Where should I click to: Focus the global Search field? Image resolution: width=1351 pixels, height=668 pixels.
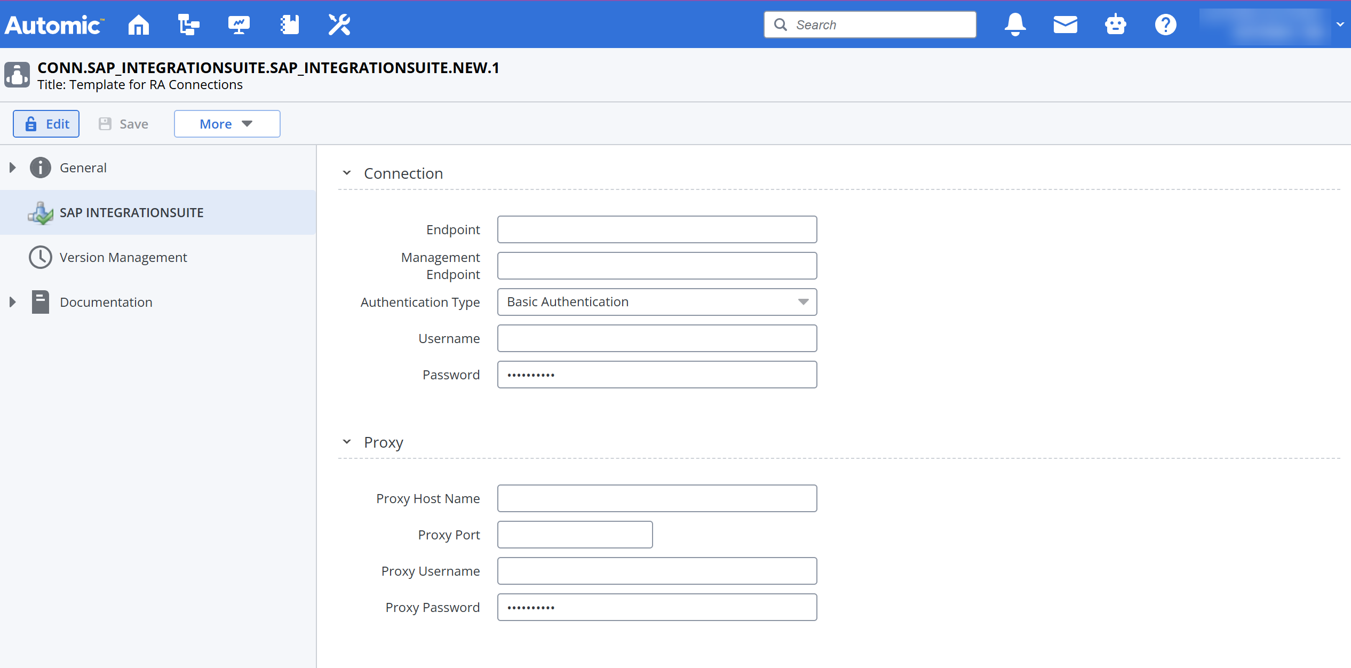pos(870,25)
